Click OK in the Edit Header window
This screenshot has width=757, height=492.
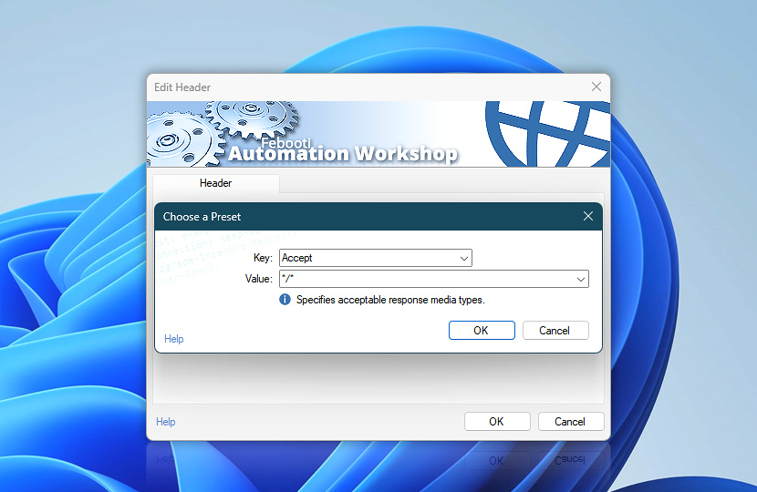click(x=497, y=422)
